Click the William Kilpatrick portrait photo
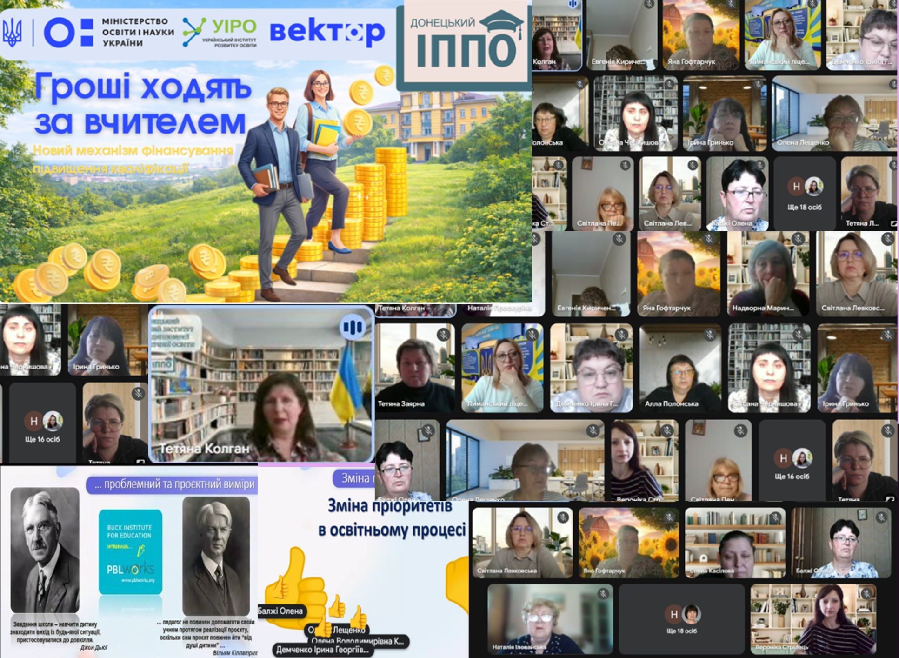Image resolution: width=899 pixels, height=658 pixels. [x=216, y=557]
